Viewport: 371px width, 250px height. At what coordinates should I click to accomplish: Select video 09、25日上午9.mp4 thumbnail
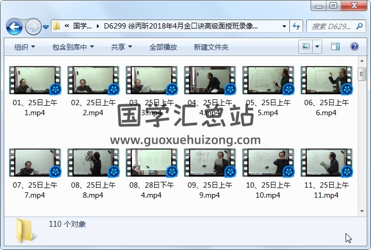[210, 163]
